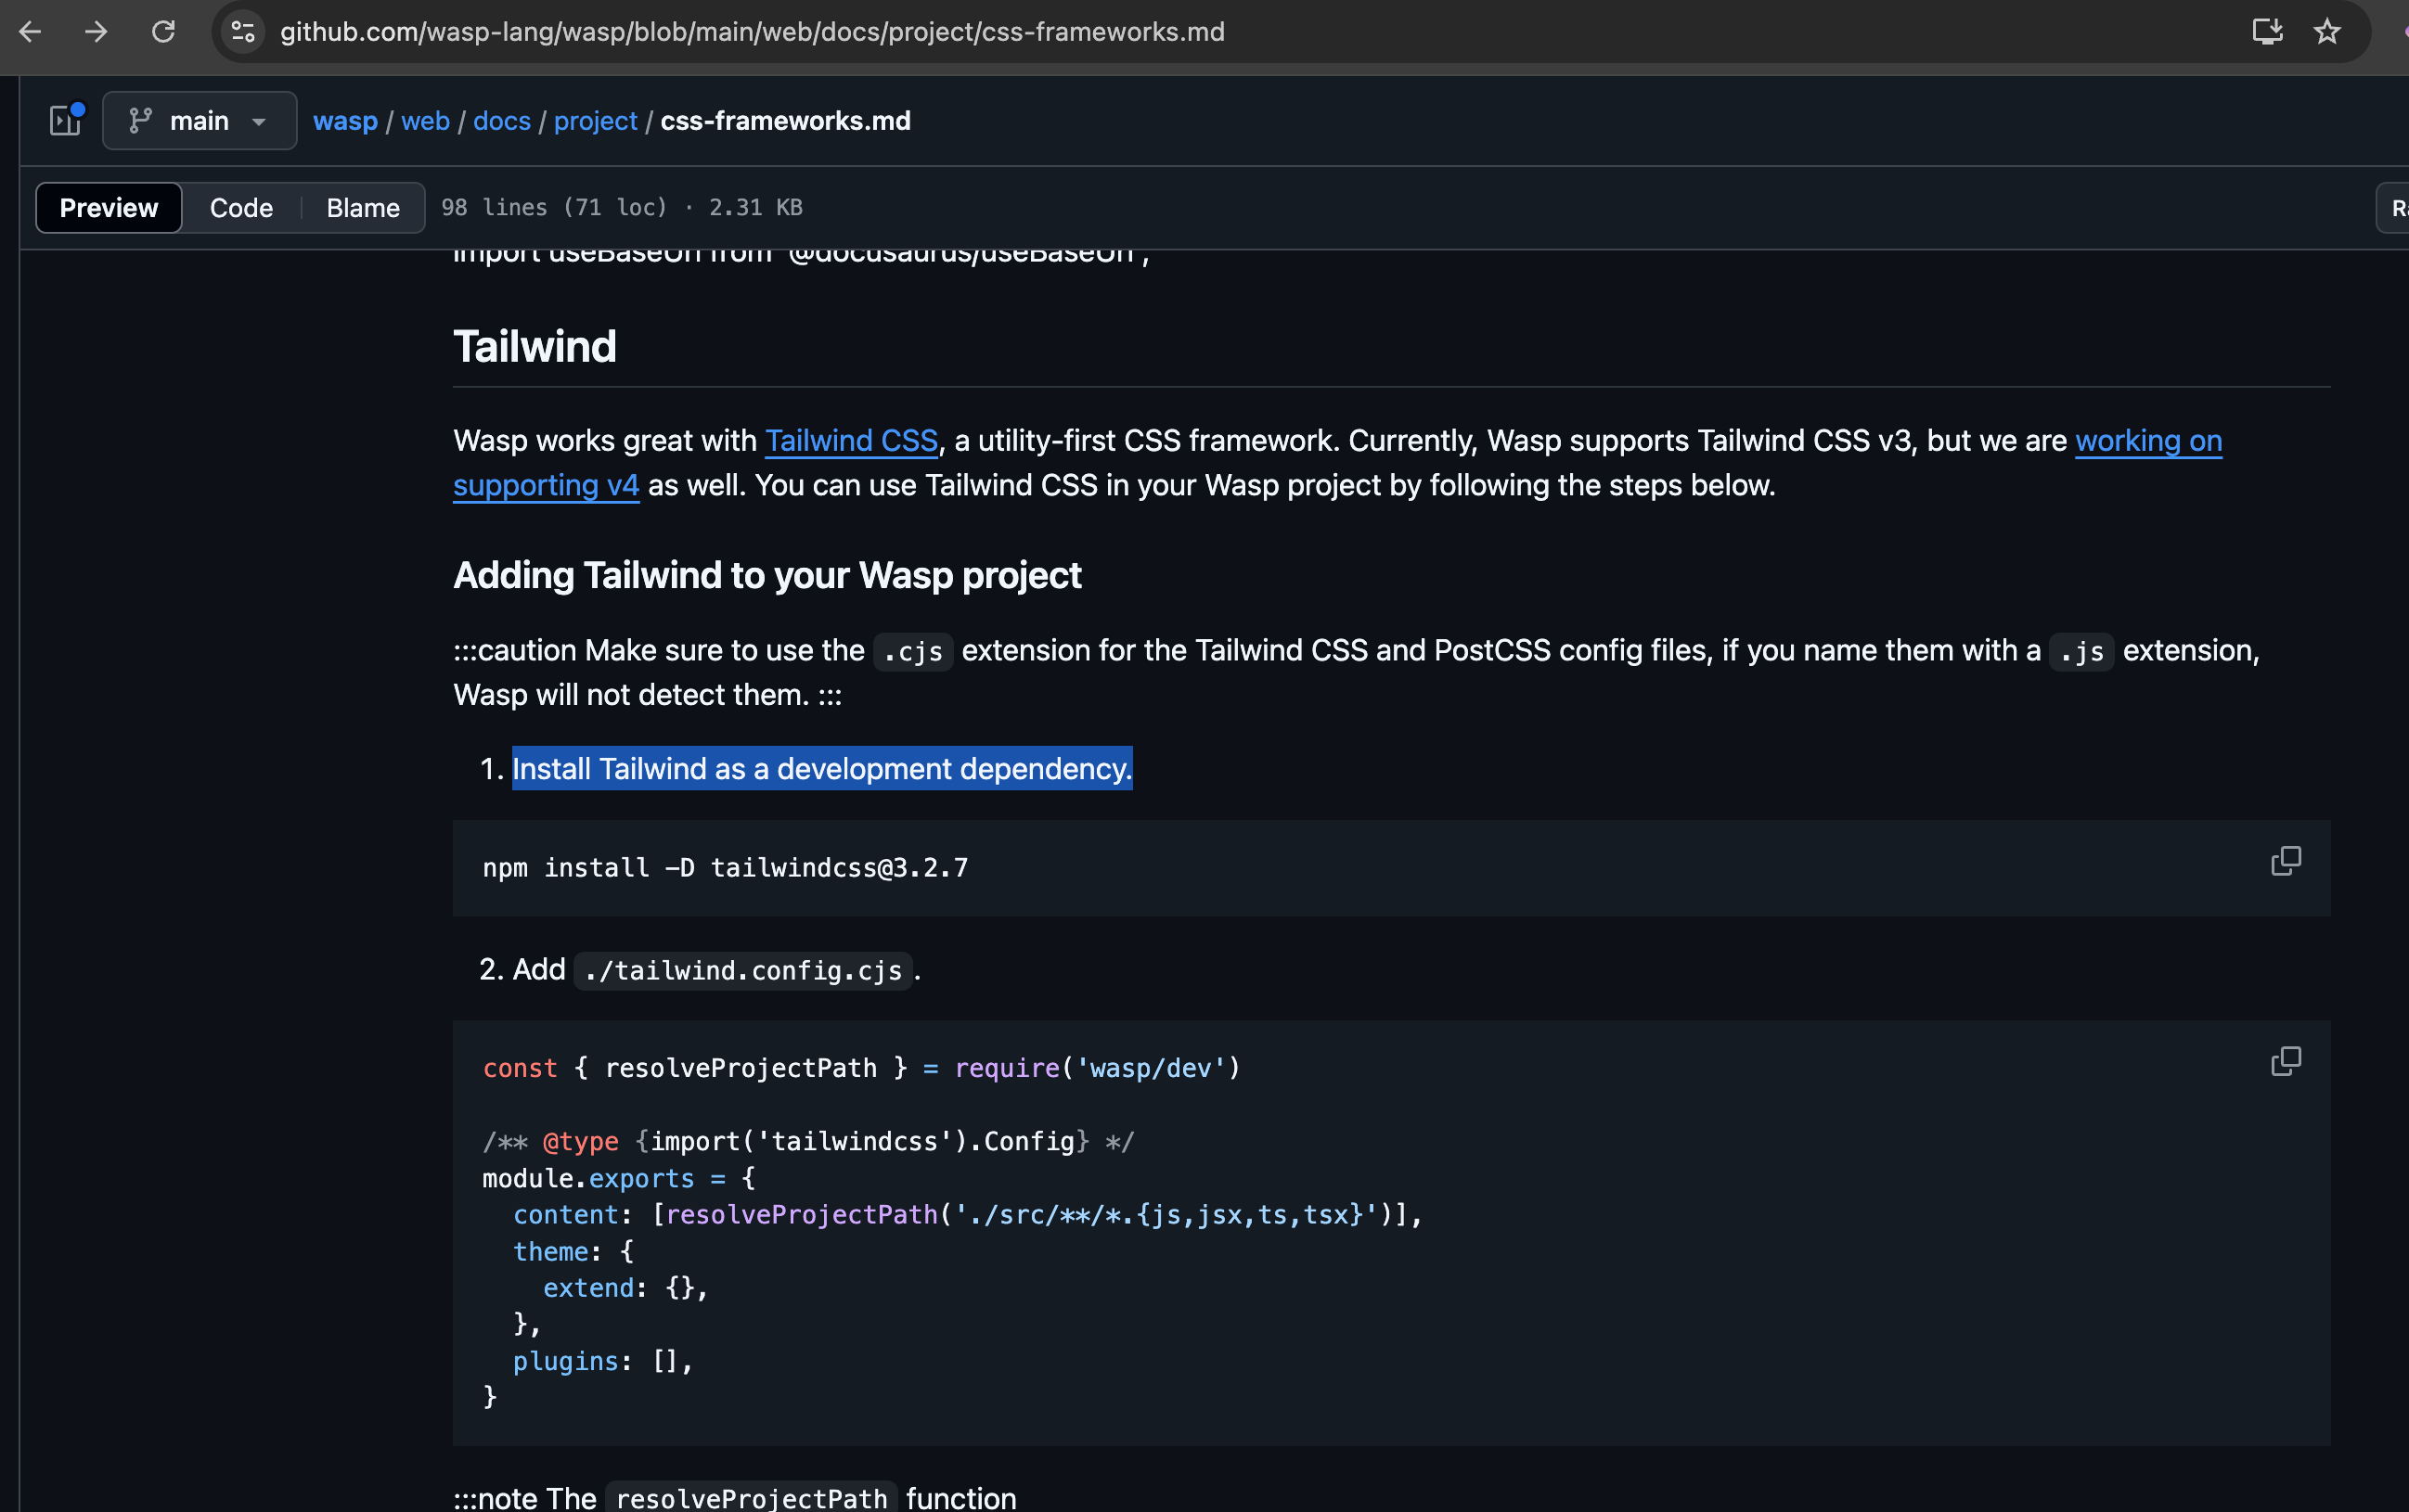Click the install app icon in address bar
Screen dimensions: 2409x1512
pyautogui.click(x=2267, y=32)
